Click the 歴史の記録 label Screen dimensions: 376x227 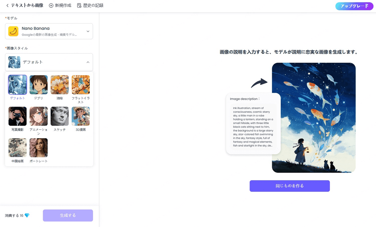[x=93, y=6]
